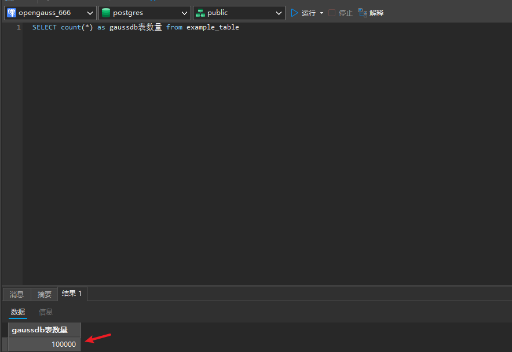This screenshot has height=352, width=512.
Task: Select the result cell 100000
Action: [45, 344]
